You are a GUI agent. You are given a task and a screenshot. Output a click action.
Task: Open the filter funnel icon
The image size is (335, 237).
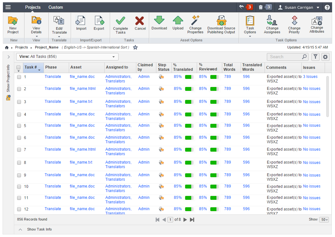coord(315,57)
